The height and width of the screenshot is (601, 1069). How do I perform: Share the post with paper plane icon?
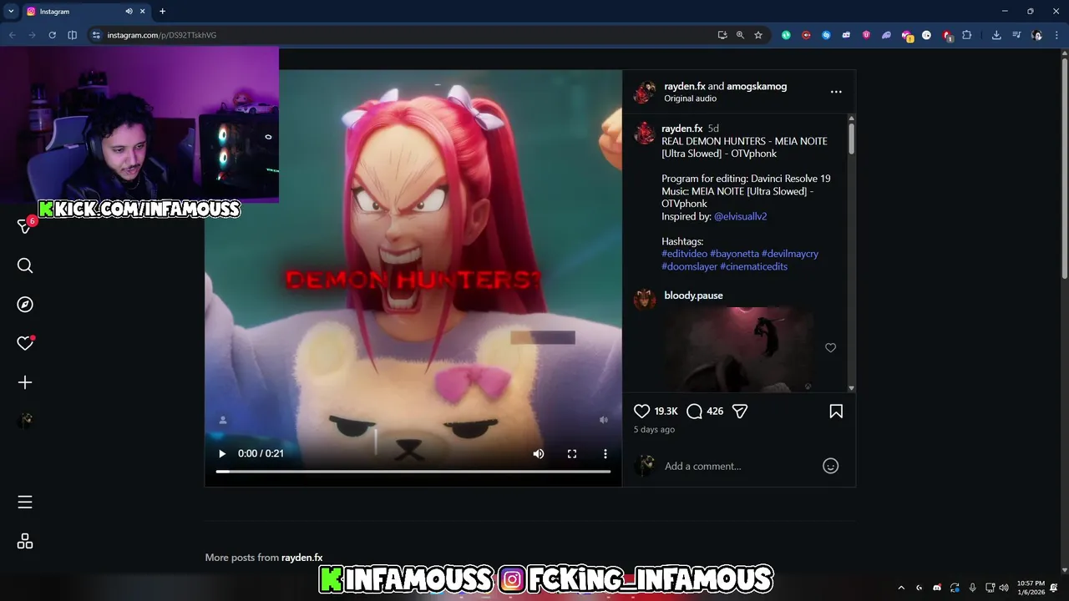click(x=739, y=411)
